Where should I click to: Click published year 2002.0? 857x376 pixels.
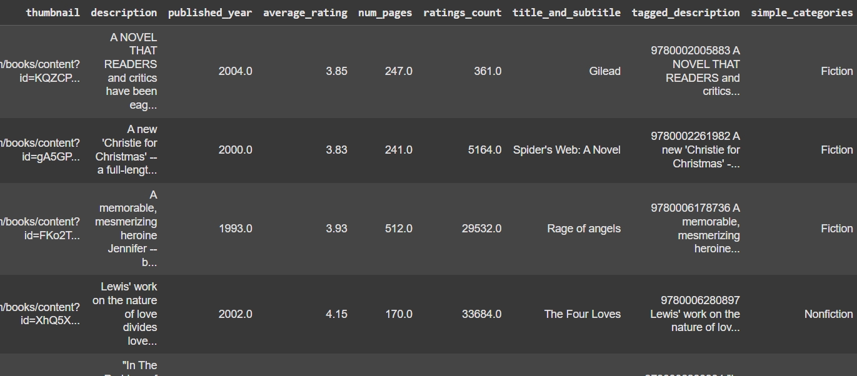tap(235, 314)
